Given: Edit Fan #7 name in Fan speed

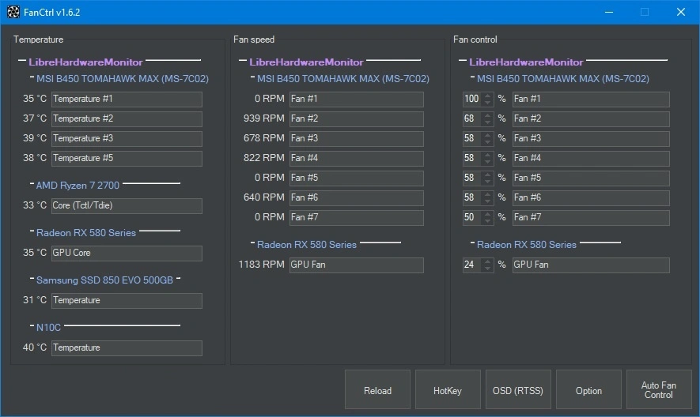Looking at the screenshot, I should coord(356,217).
